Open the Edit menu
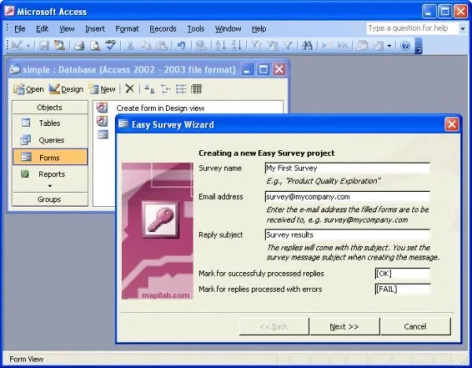Image resolution: width=472 pixels, height=368 pixels. click(x=42, y=29)
